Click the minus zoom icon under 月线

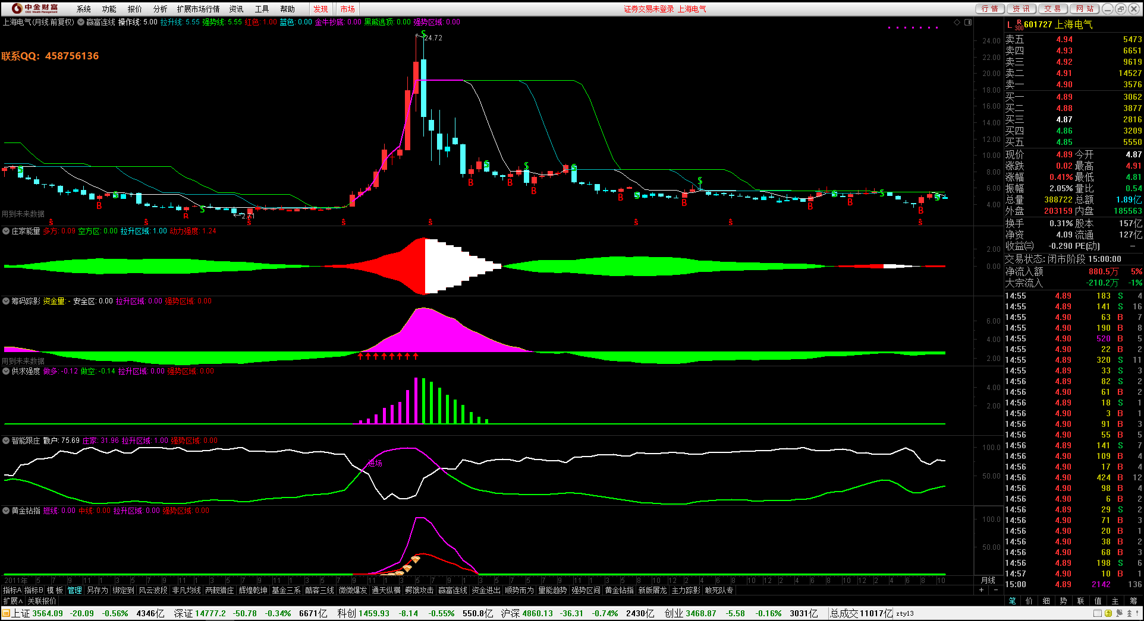995,590
